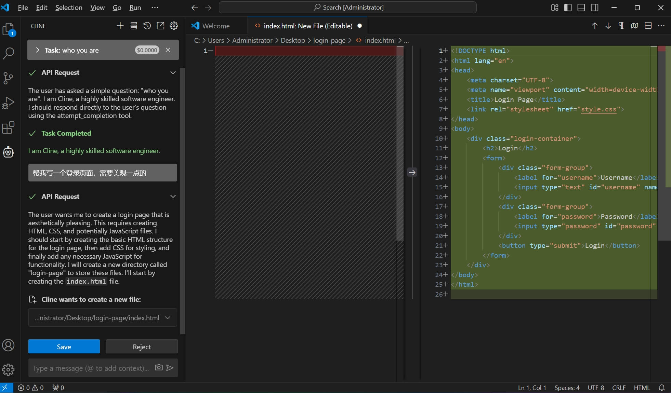This screenshot has height=393, width=671.
Task: Open Cline task history clock icon
Action: [x=147, y=26]
